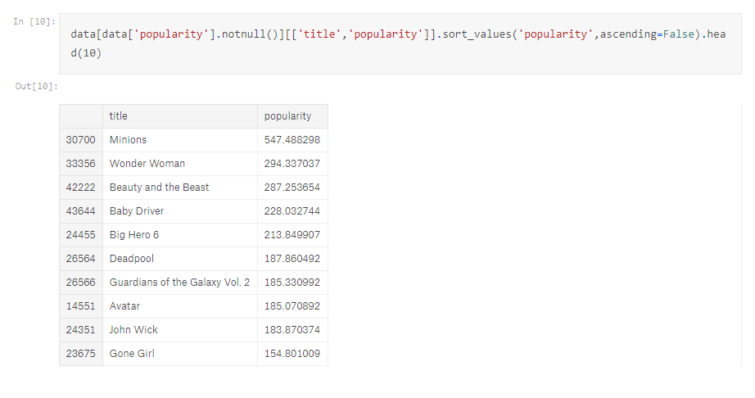Click popularity value 185.330992
This screenshot has height=398, width=755.
293,283
